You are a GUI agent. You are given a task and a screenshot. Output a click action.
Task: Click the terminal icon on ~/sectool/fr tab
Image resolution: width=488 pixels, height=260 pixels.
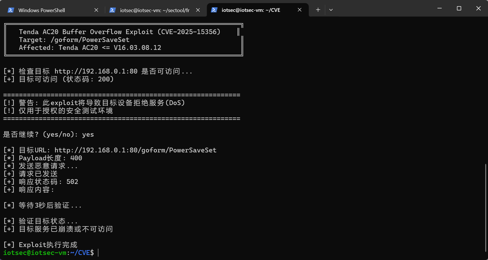tap(112, 10)
